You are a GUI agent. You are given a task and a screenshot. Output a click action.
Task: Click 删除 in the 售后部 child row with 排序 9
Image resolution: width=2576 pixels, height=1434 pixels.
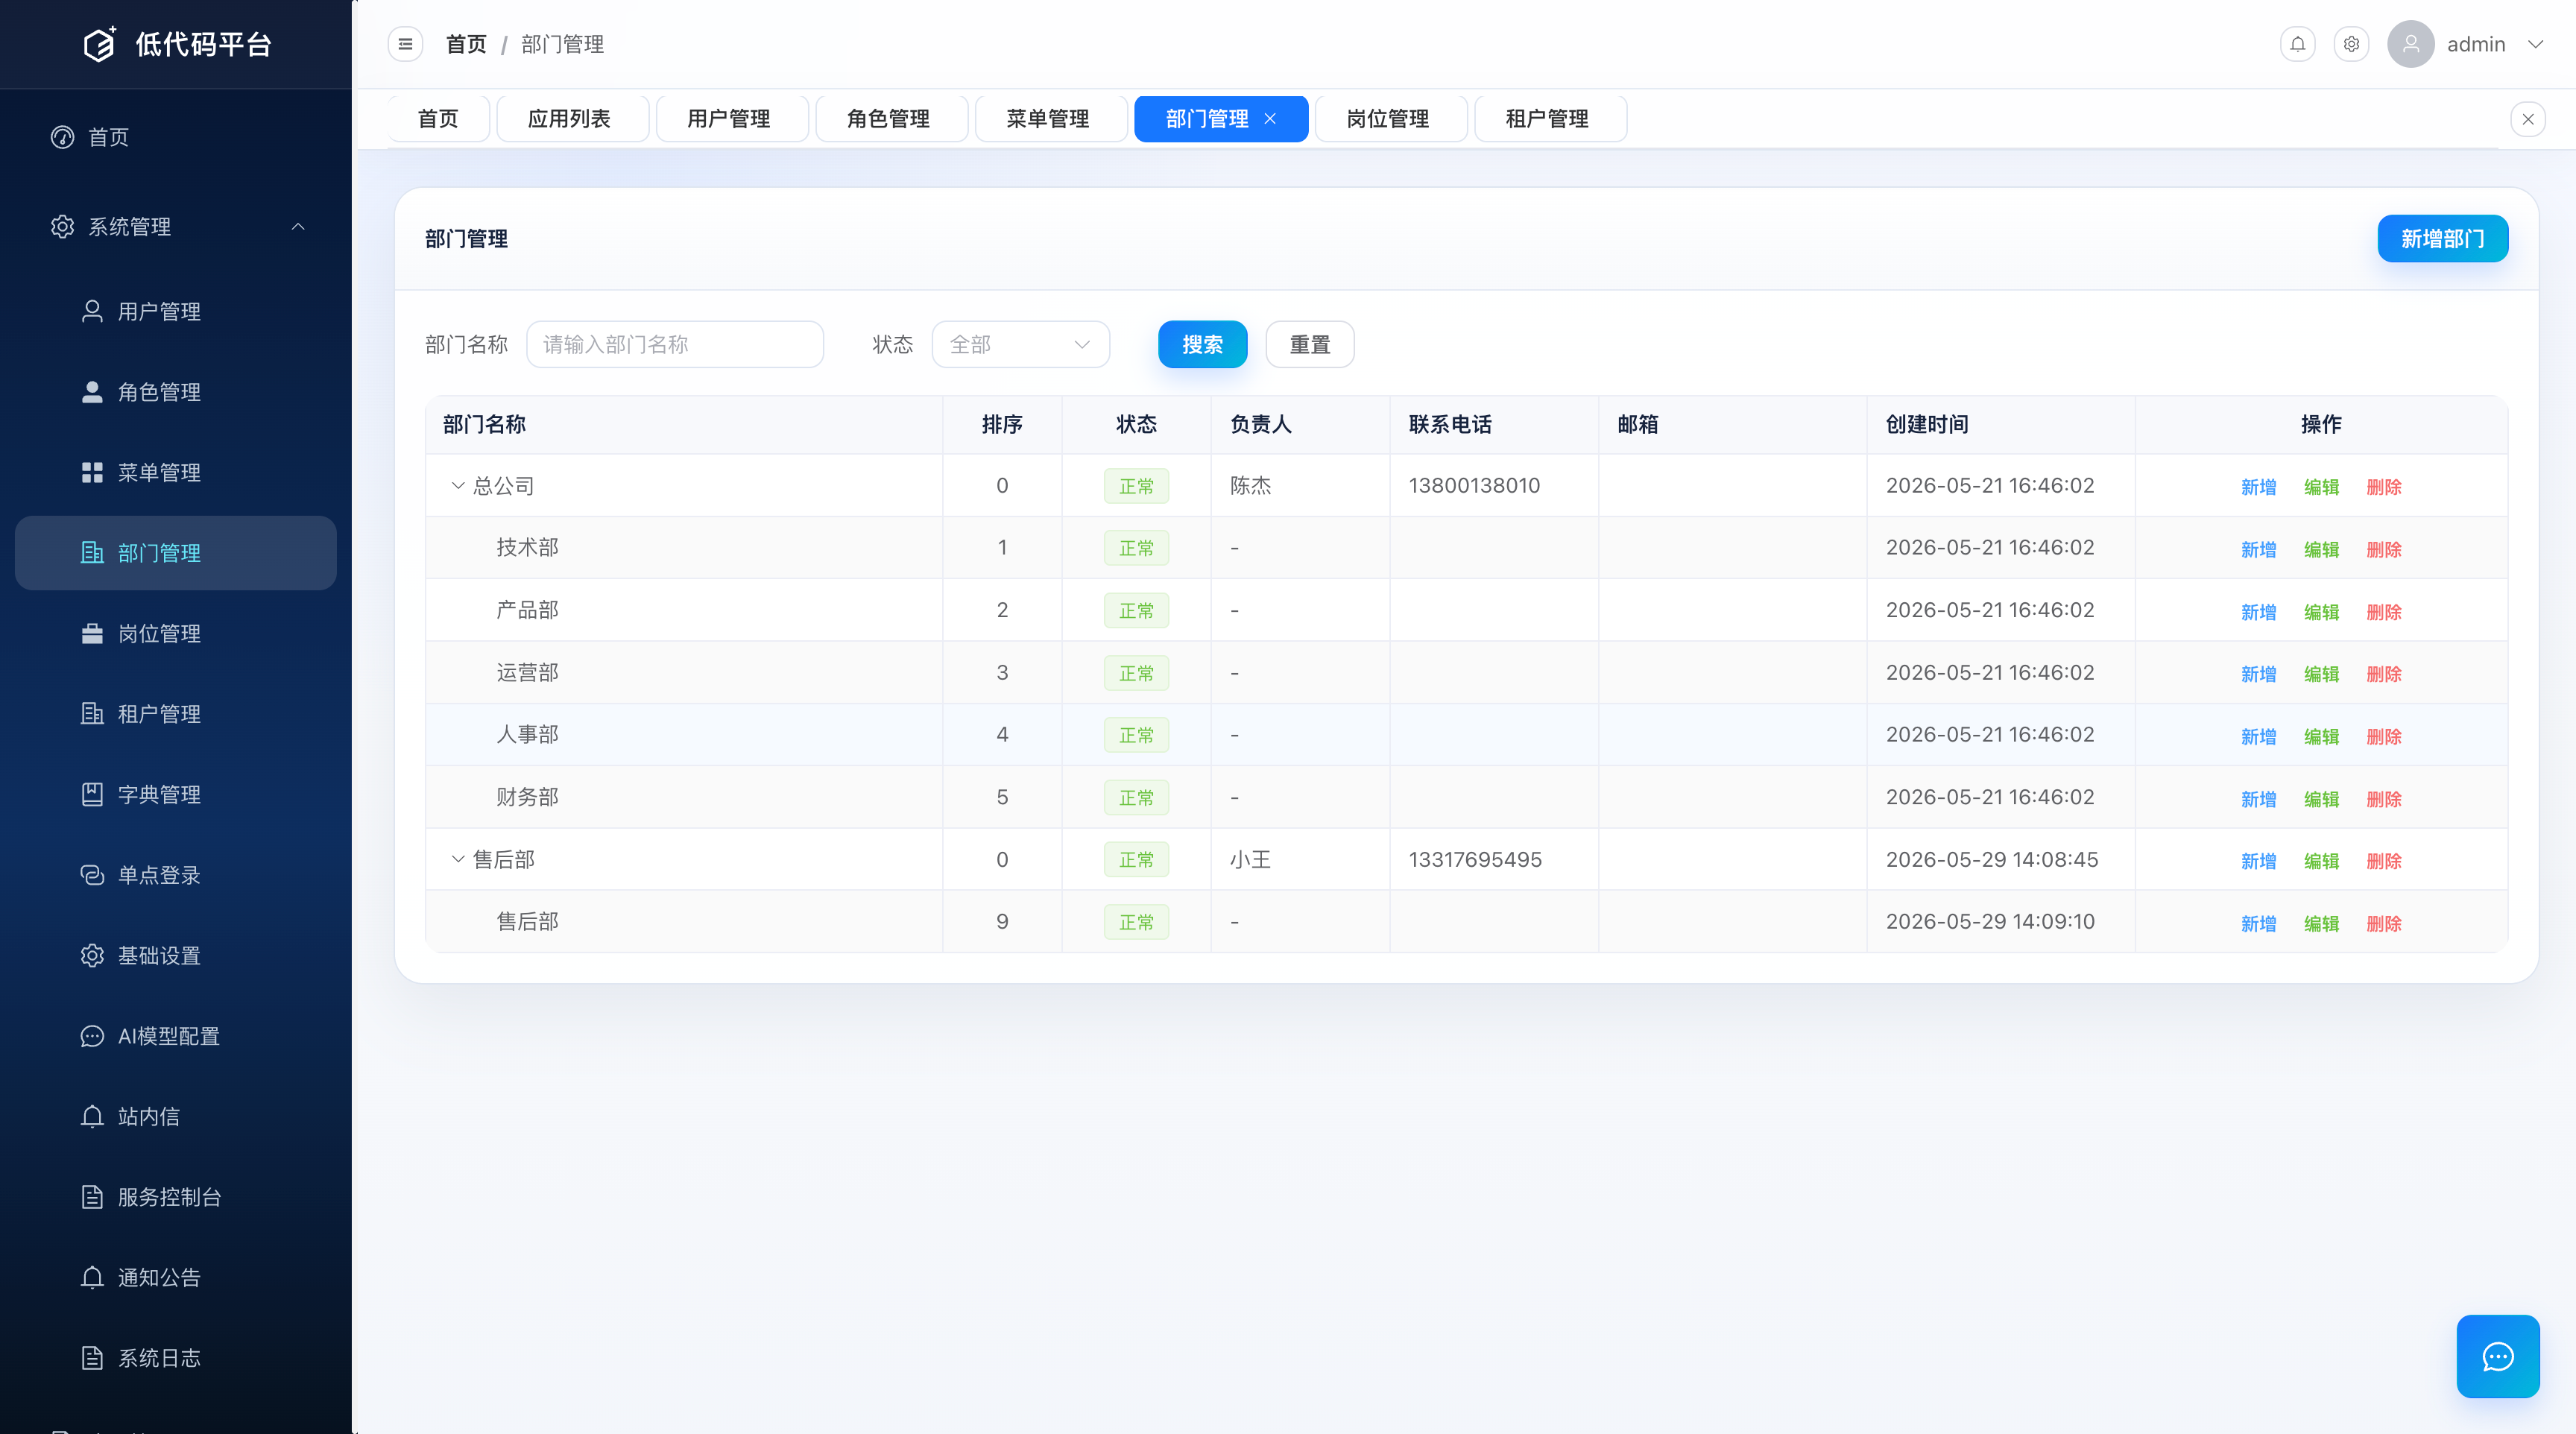click(x=2384, y=923)
